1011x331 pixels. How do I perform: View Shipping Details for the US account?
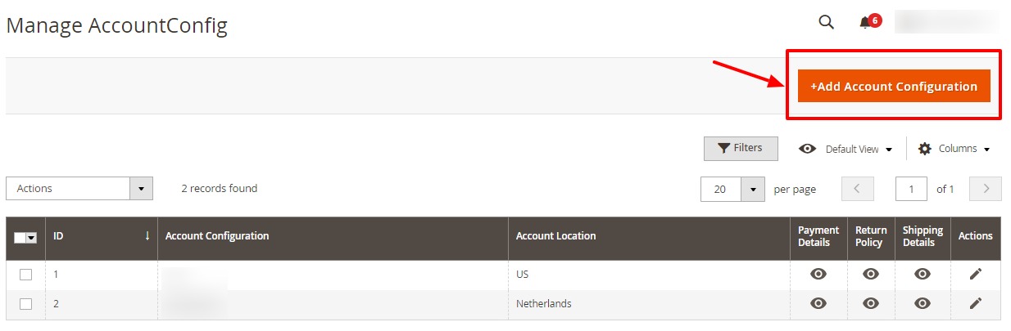pos(923,274)
